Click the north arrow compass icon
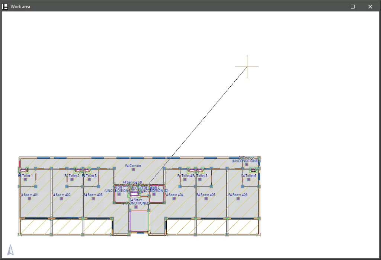381x260 pixels. point(10,250)
